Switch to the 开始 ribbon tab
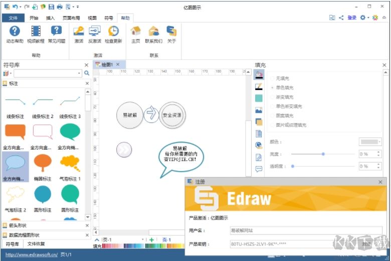Image resolution: width=391 pixels, height=261 pixels. (x=34, y=18)
